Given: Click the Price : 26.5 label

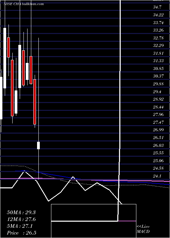Looking at the screenshot, I should tap(21, 233).
